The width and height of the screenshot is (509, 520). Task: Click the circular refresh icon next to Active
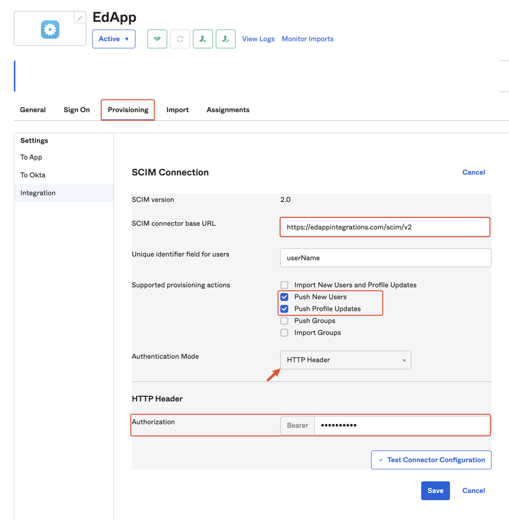pos(180,39)
